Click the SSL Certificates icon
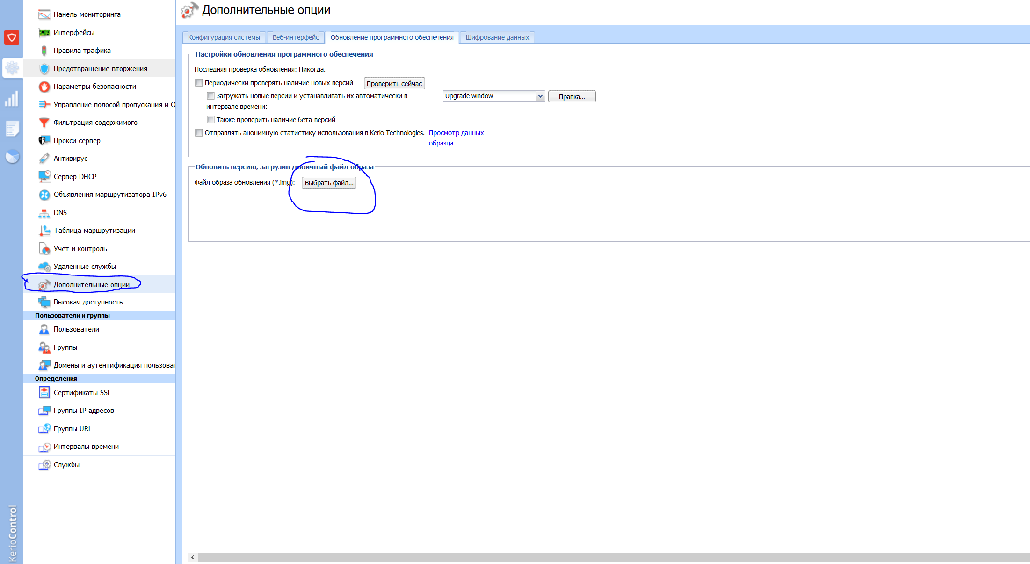This screenshot has width=1030, height=564. point(44,393)
